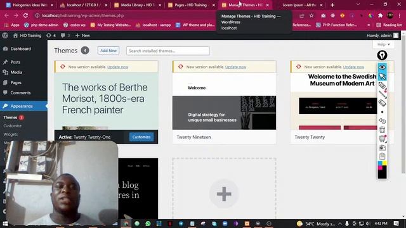Open the Chrome three-dot menu
The height and width of the screenshot is (228, 406).
point(400,16)
